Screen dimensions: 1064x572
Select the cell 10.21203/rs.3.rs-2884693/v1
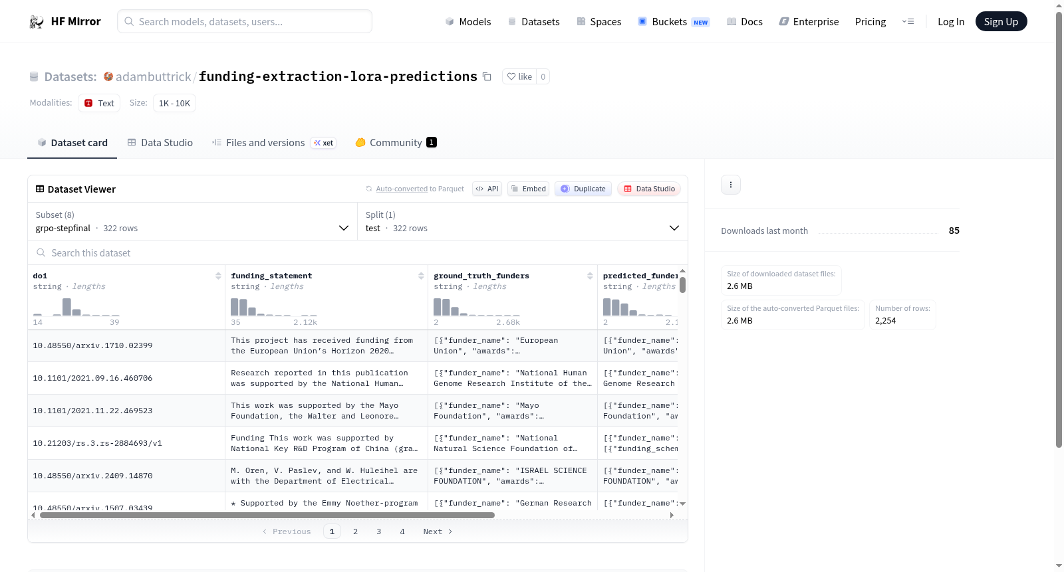tap(126, 443)
